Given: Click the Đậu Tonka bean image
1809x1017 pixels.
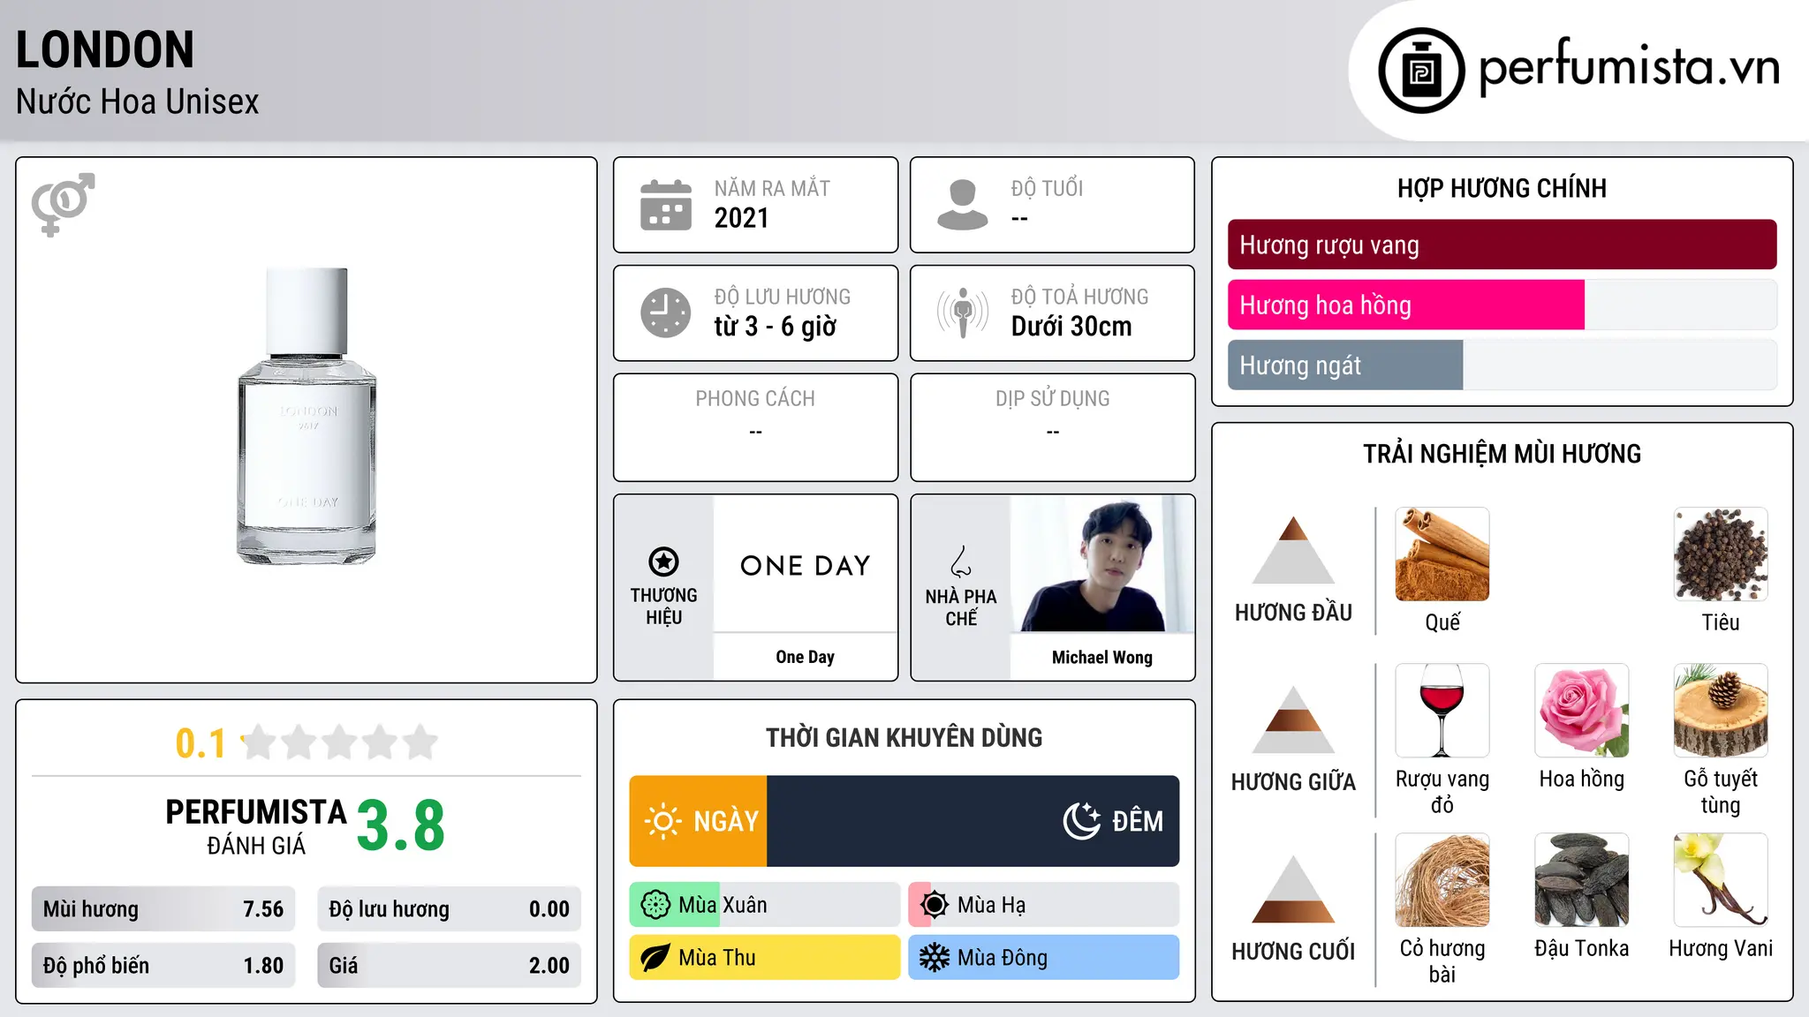Looking at the screenshot, I should click(x=1582, y=880).
